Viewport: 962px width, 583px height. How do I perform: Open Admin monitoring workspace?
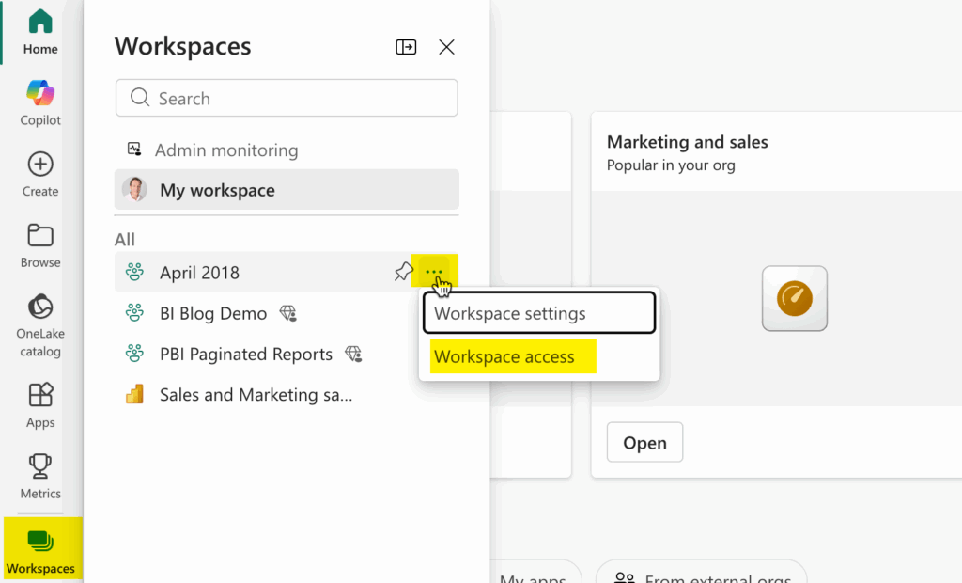(x=225, y=150)
